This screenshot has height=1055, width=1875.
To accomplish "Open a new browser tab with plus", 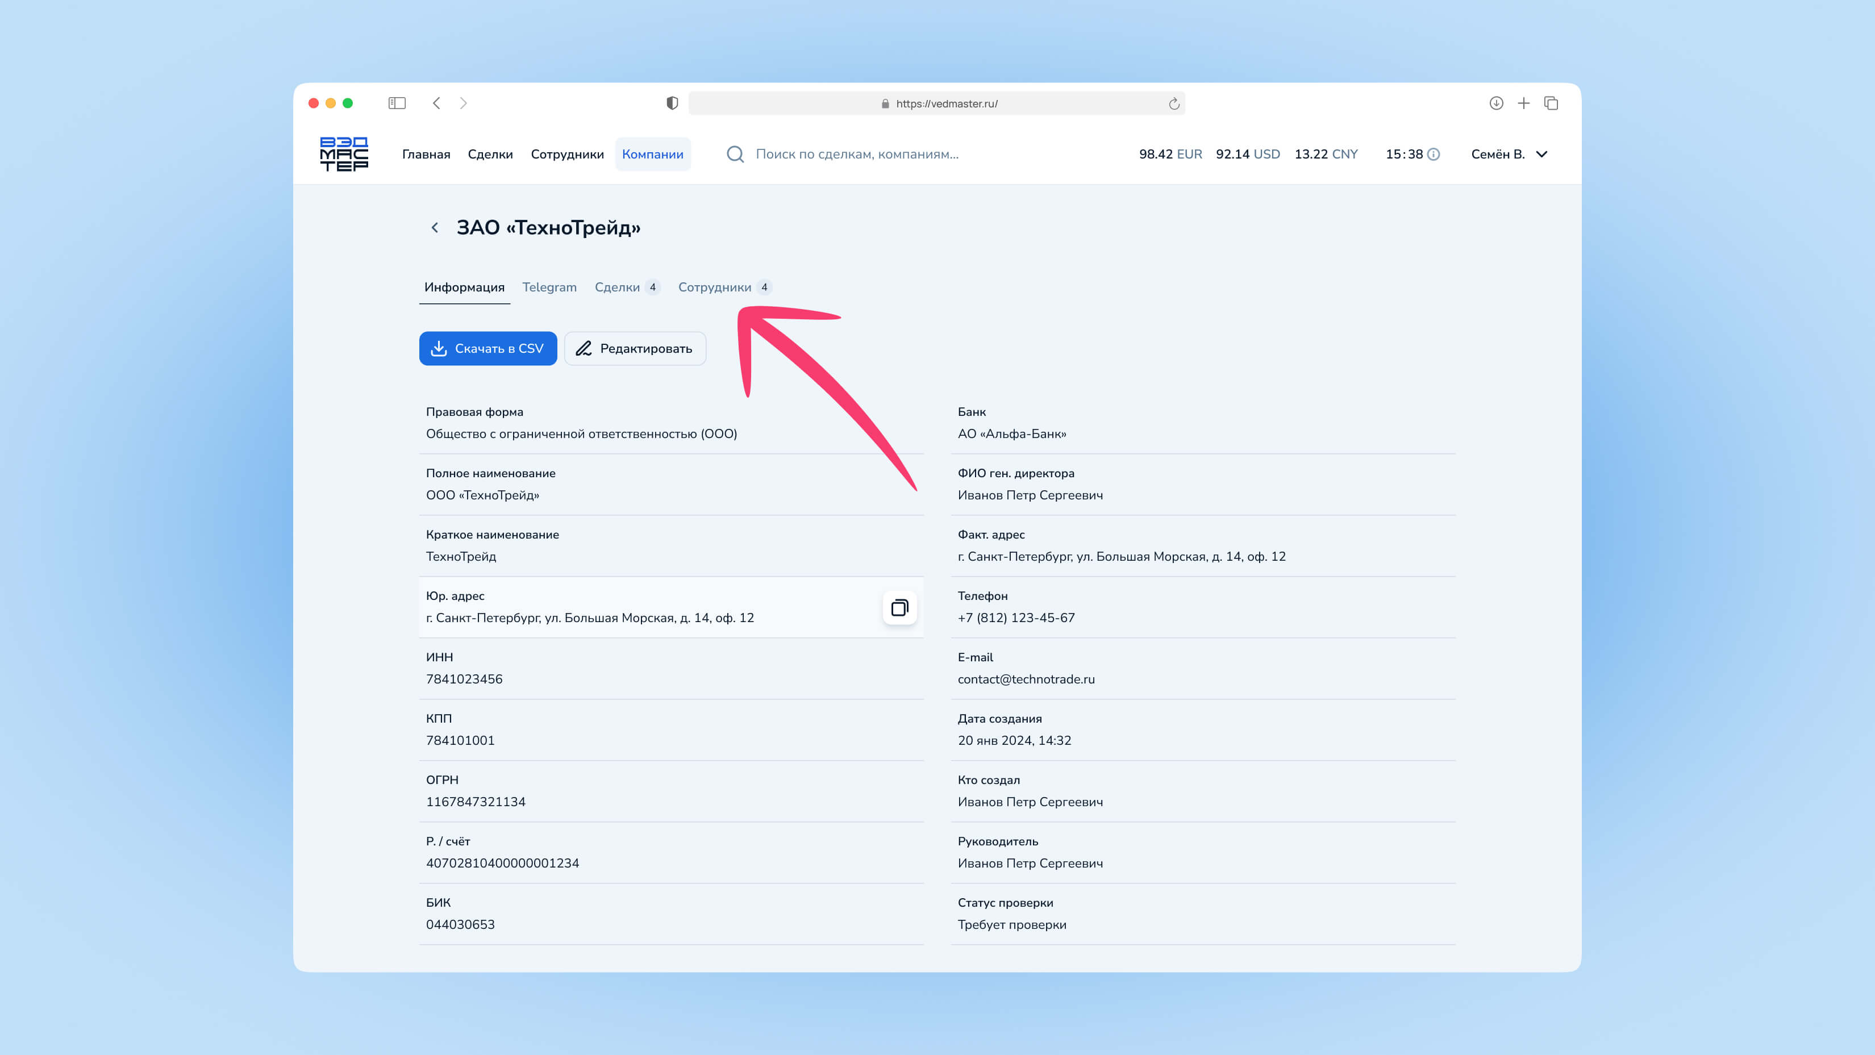I will coord(1523,103).
